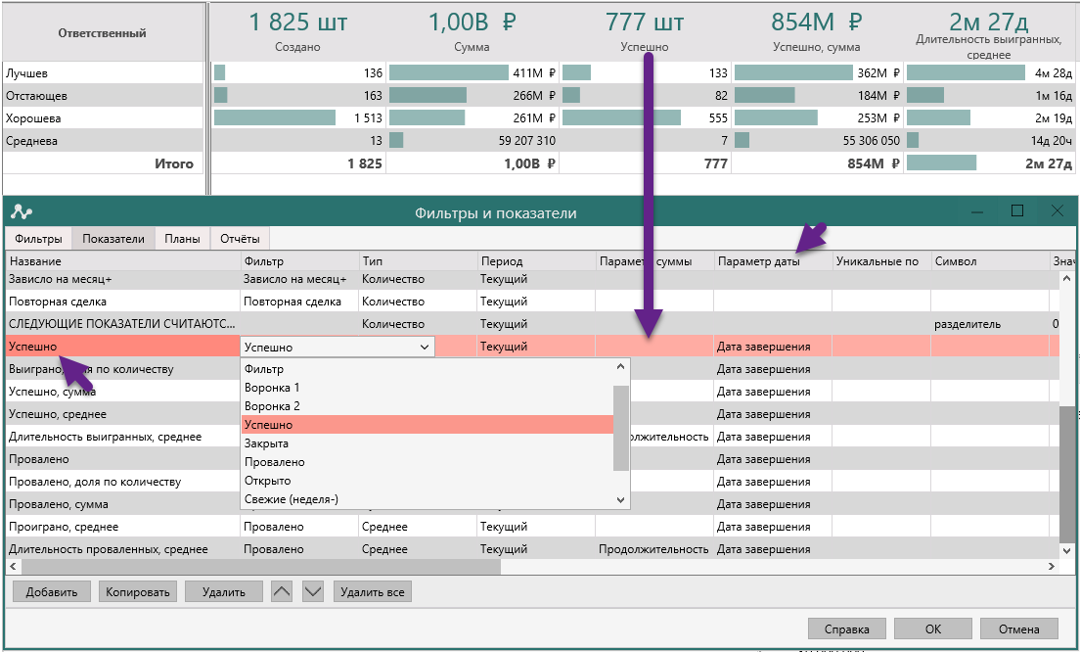The image size is (1080, 652).
Task: Switch to the Фильтры tab
Action: 39,239
